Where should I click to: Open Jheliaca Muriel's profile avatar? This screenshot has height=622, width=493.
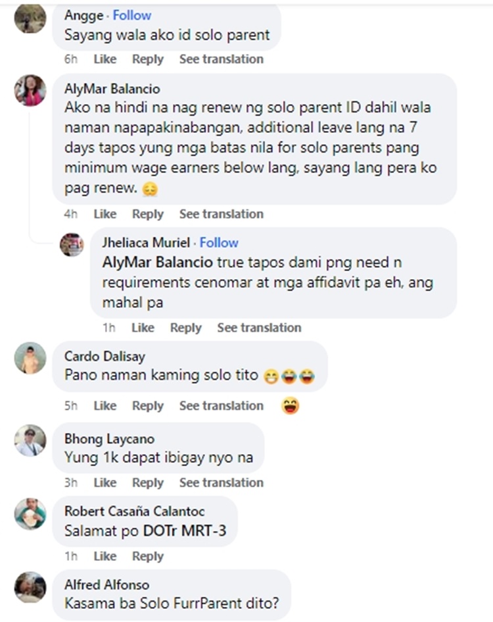(x=72, y=245)
